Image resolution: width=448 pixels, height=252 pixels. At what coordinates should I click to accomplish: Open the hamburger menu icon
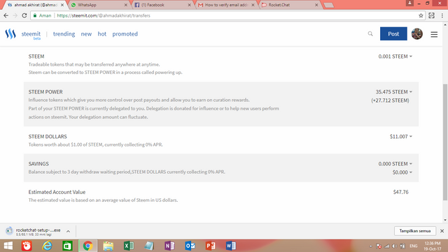pos(434,34)
